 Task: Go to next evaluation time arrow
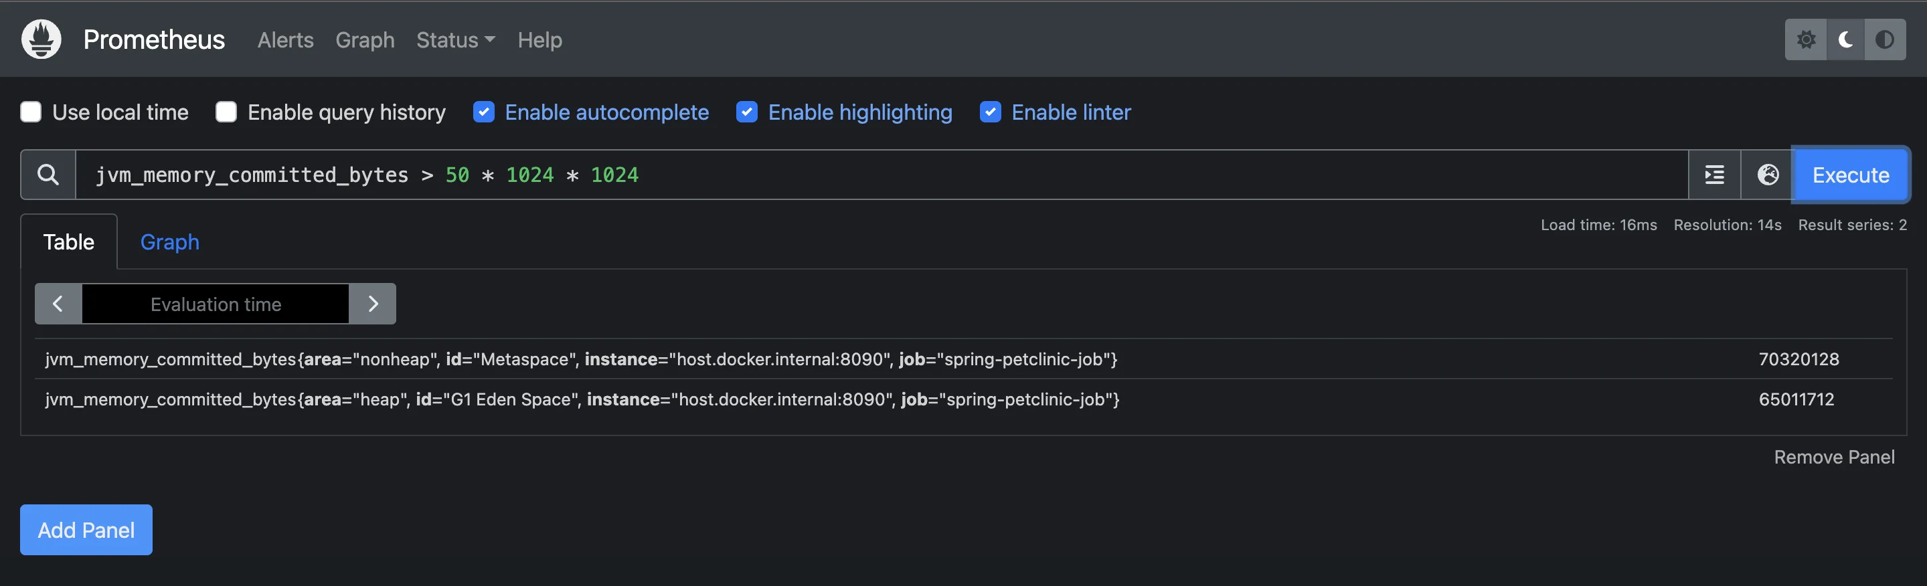[x=373, y=304]
